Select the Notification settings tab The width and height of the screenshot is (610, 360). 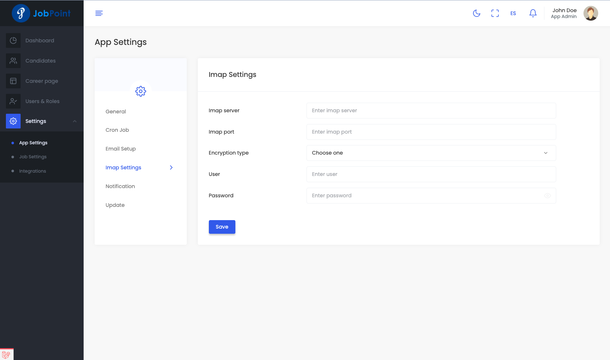coord(120,186)
